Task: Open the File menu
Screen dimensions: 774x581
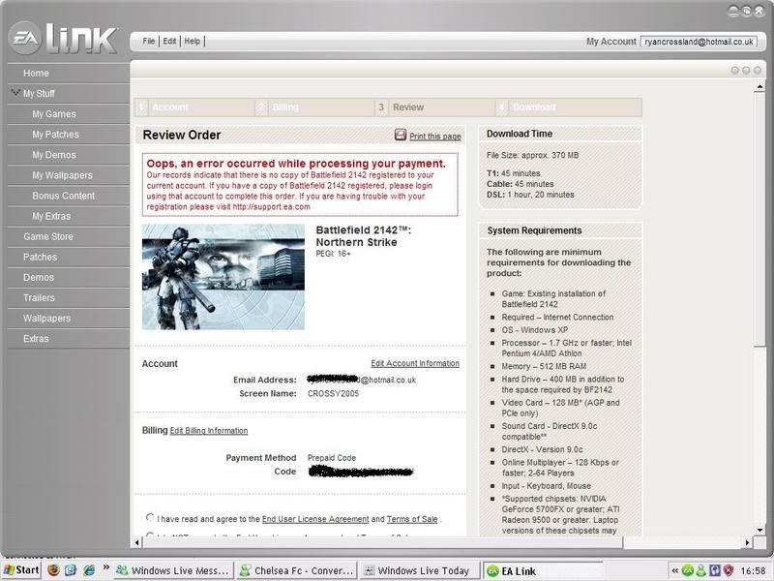Action: (149, 42)
